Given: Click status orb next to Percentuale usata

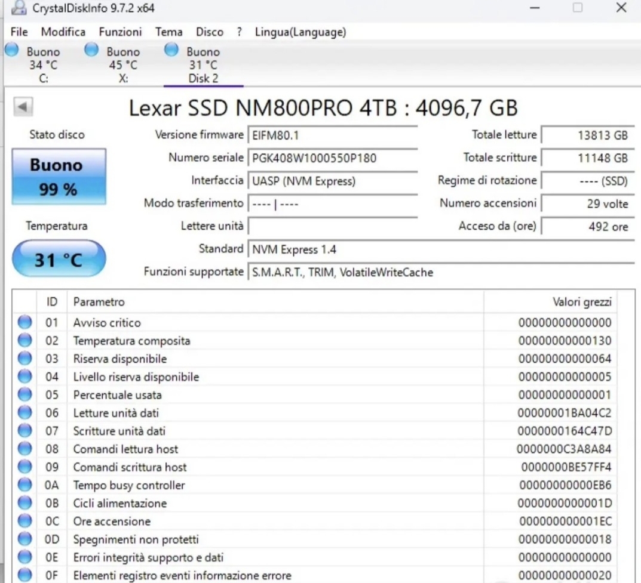Looking at the screenshot, I should click(24, 395).
